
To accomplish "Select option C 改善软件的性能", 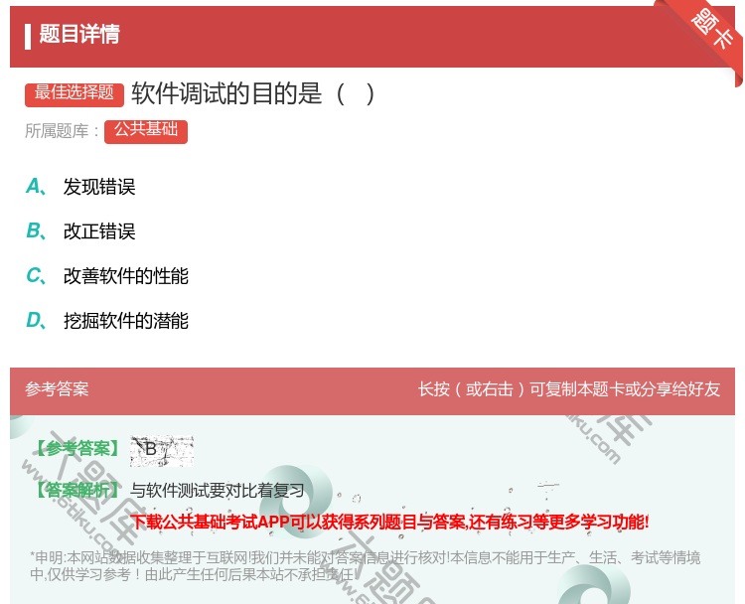I will [x=107, y=276].
